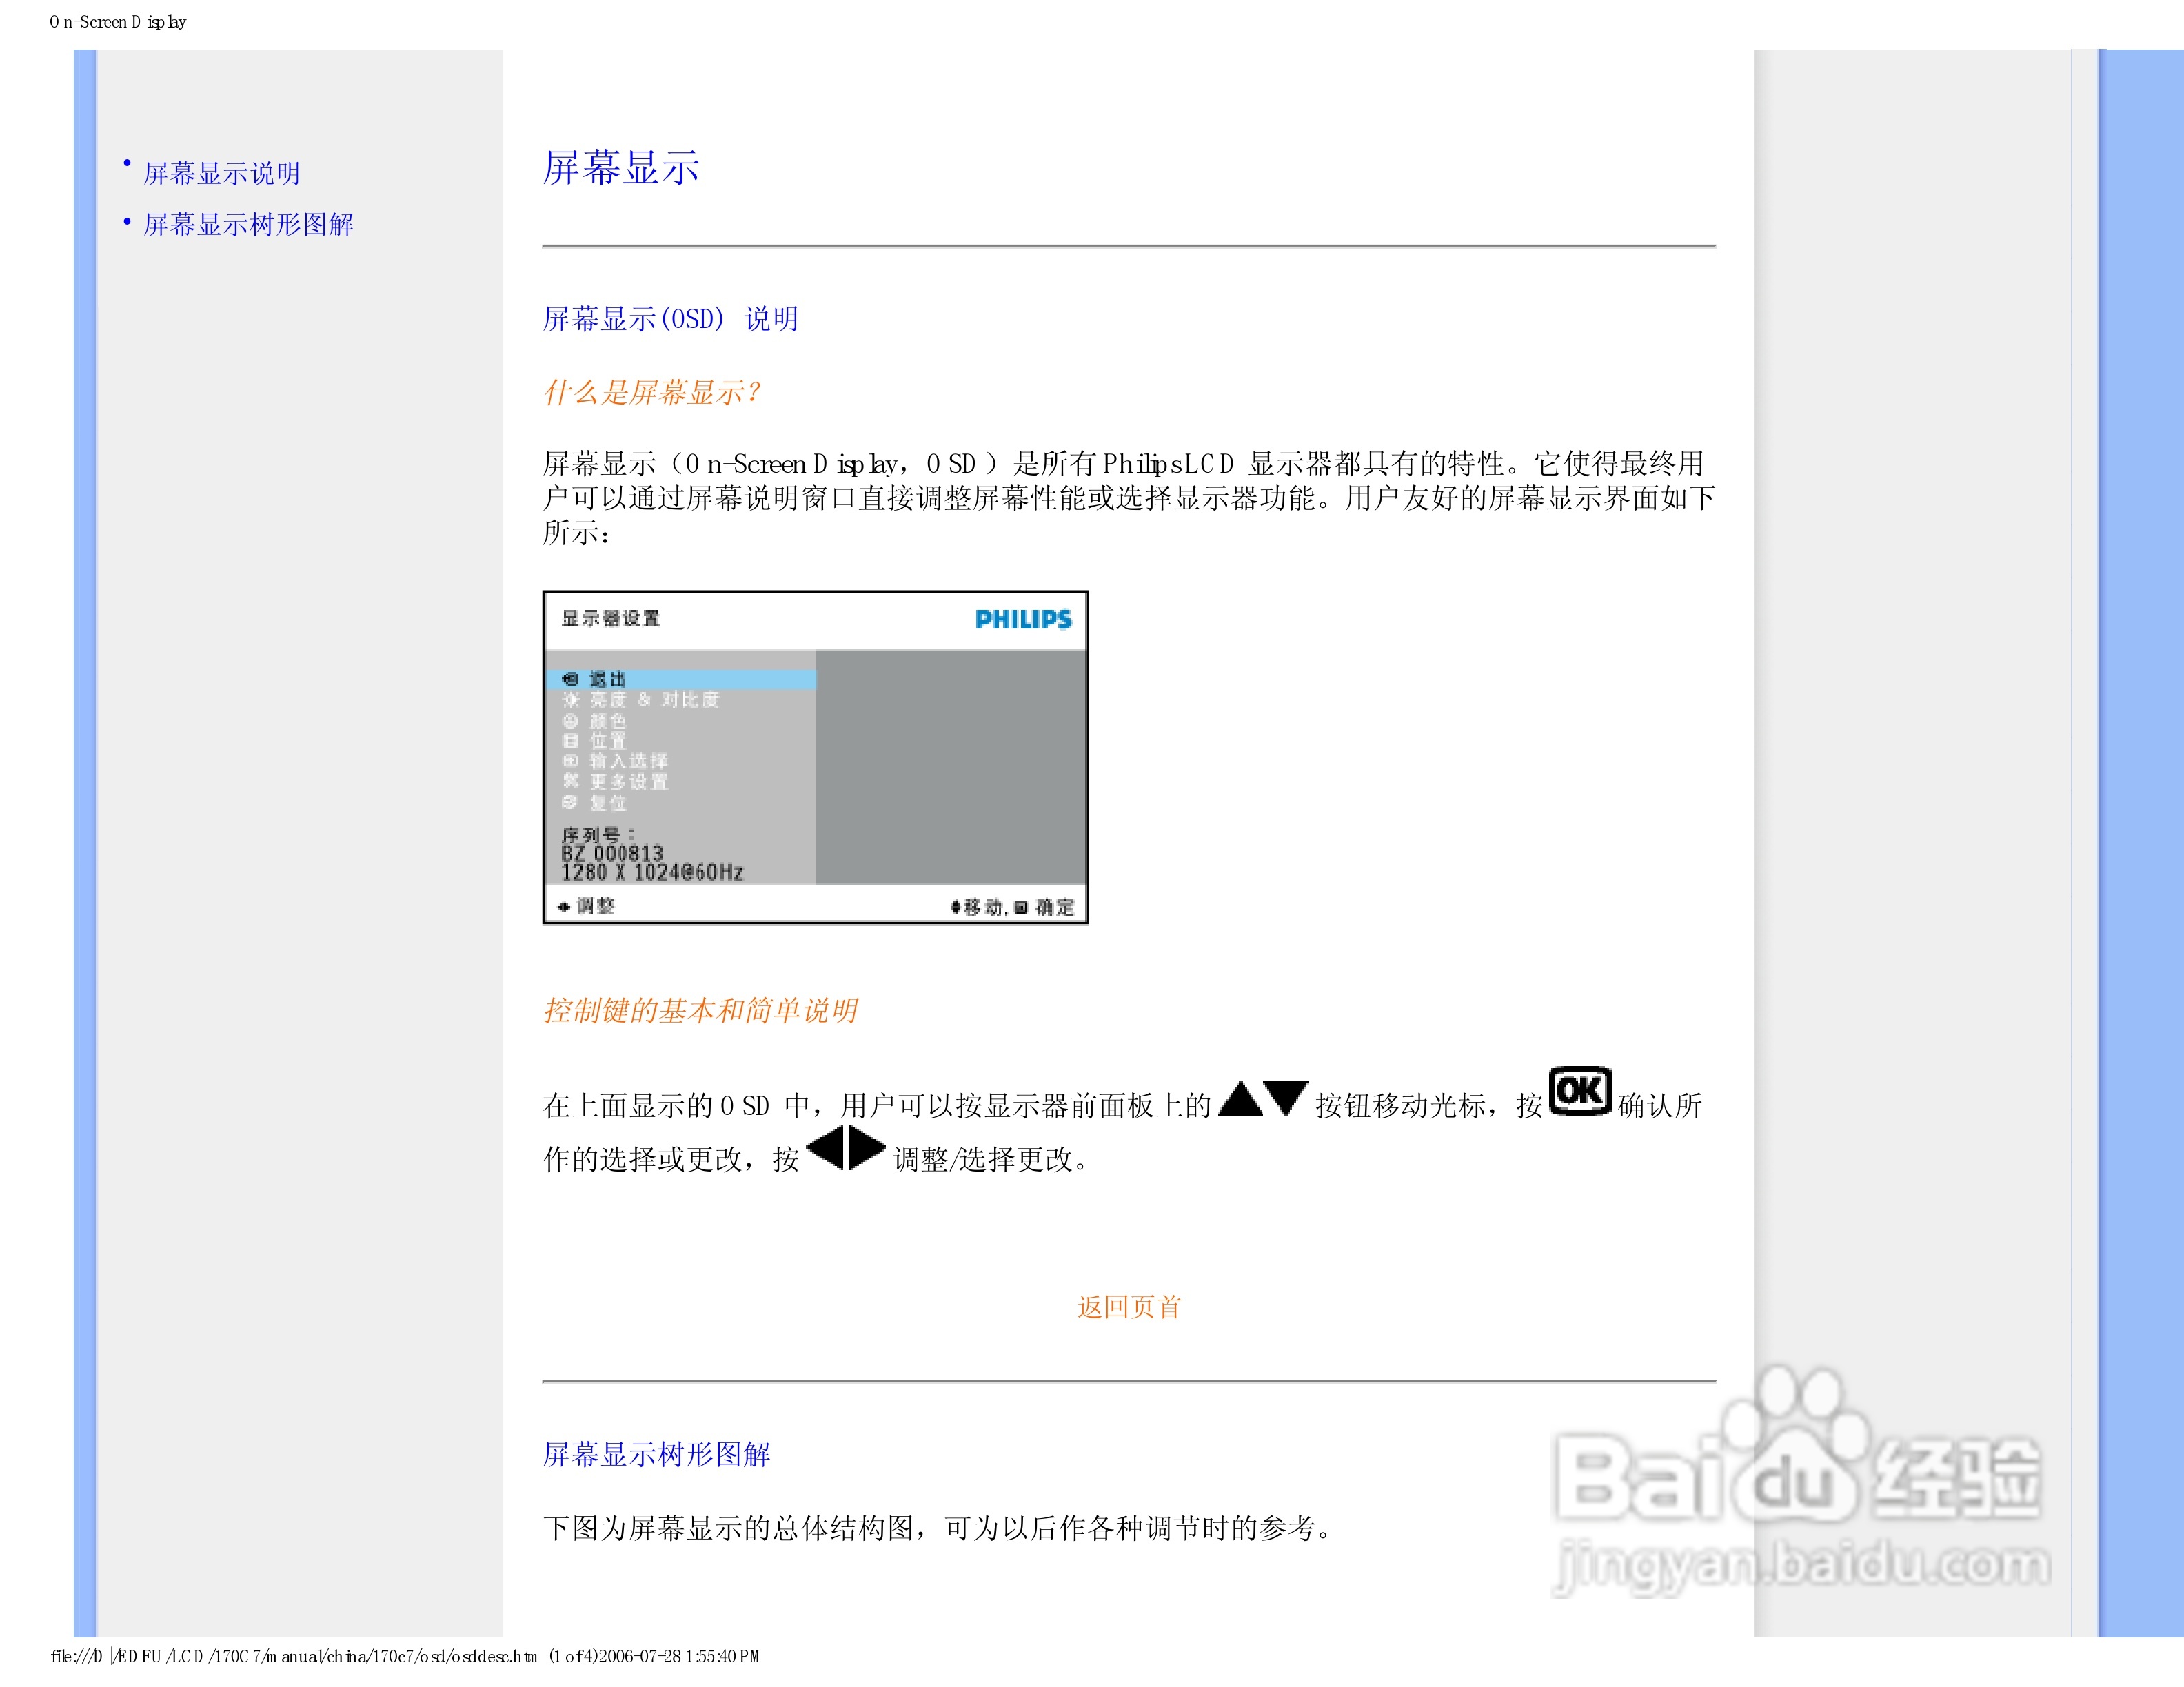
Task: Click the tools icon beside 更多设置
Action: [x=570, y=781]
